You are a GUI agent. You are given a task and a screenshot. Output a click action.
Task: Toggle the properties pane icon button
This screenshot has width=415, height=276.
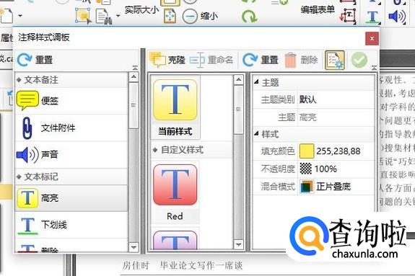(x=335, y=60)
